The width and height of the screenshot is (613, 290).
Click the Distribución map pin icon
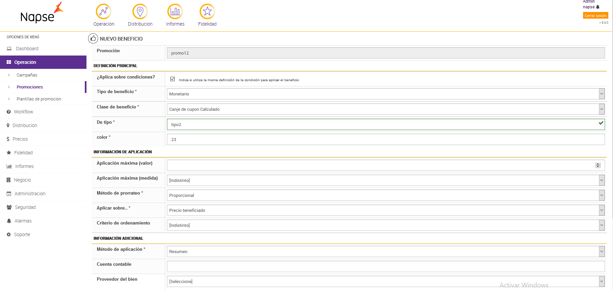coord(140,12)
